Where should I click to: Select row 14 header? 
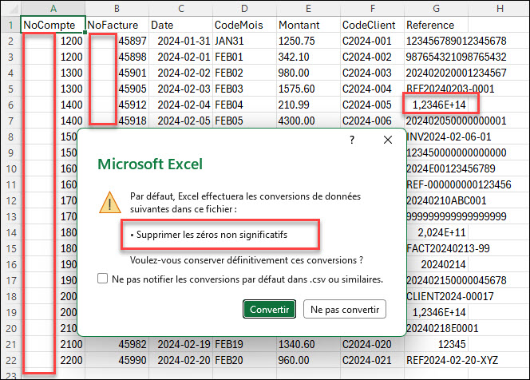pyautogui.click(x=11, y=232)
